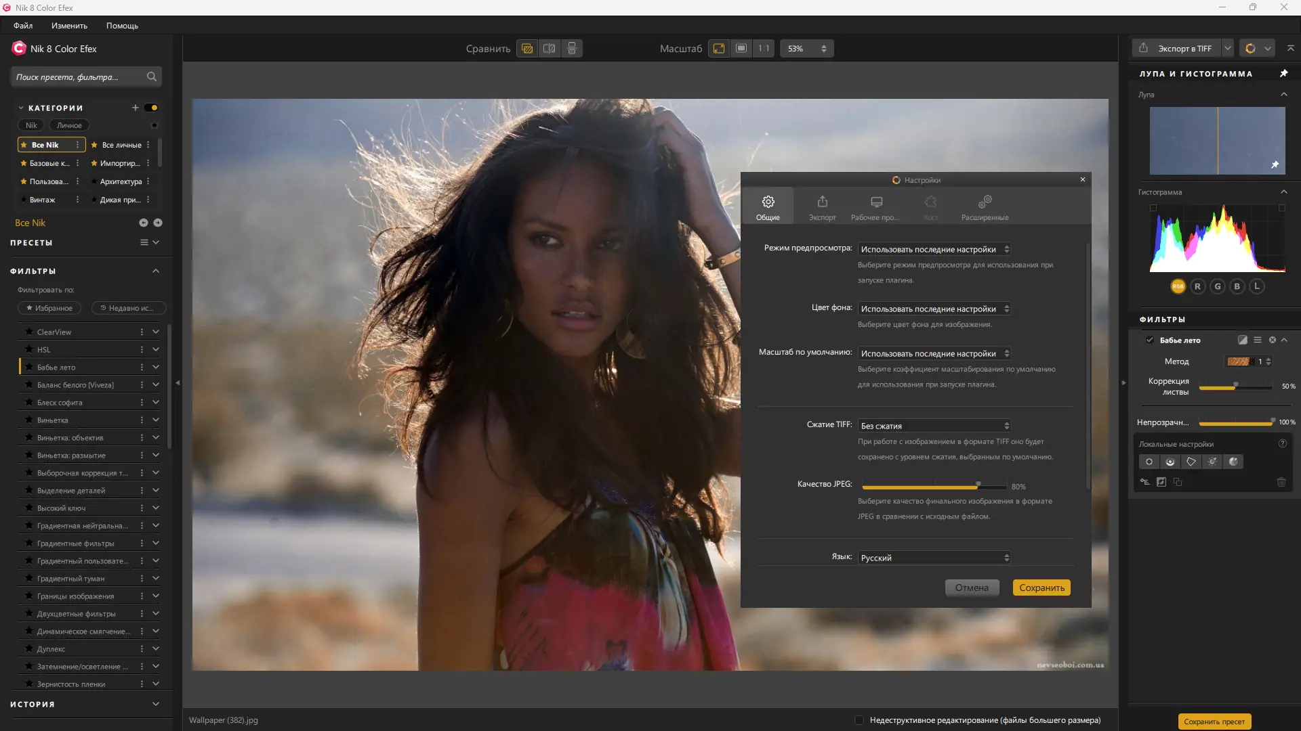Show luminance channel in histogram

coord(1257,286)
